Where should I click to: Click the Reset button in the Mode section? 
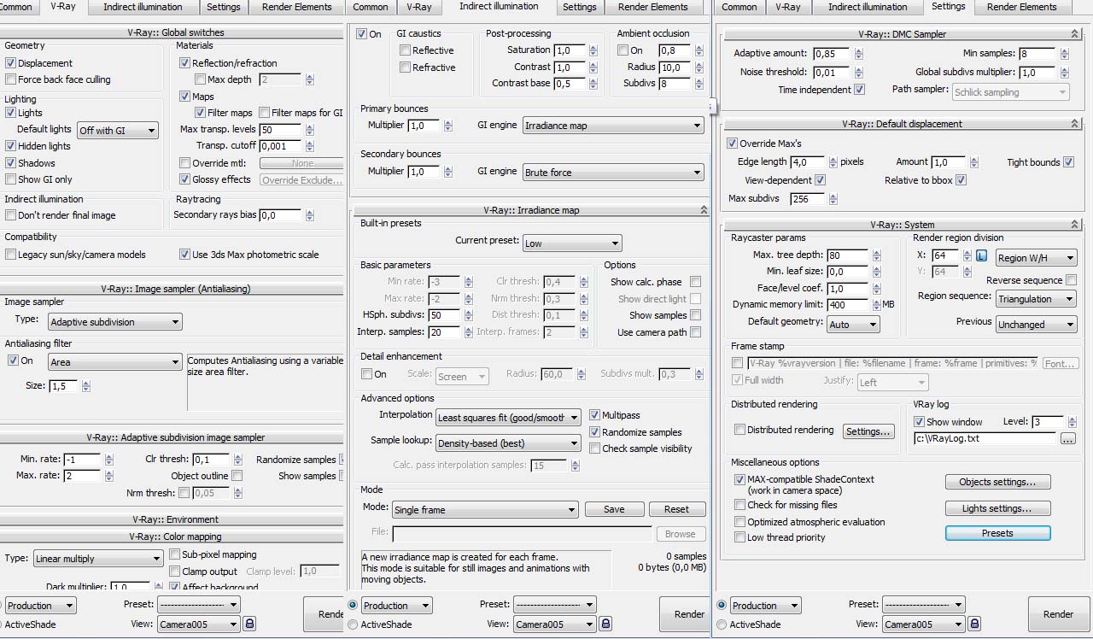(x=676, y=509)
